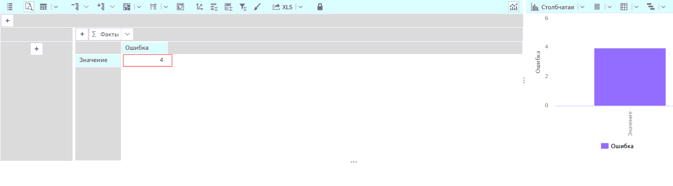Viewport: 673px width, 186px height.
Task: Add row dimension with left panel plus
Action: click(36, 49)
